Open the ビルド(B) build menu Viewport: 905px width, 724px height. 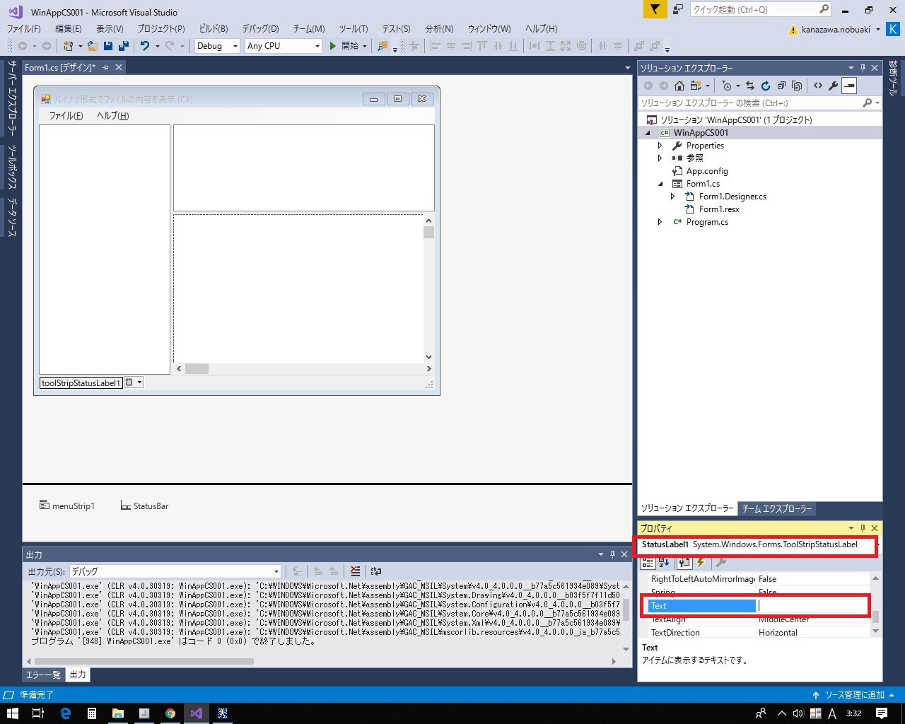tap(214, 28)
